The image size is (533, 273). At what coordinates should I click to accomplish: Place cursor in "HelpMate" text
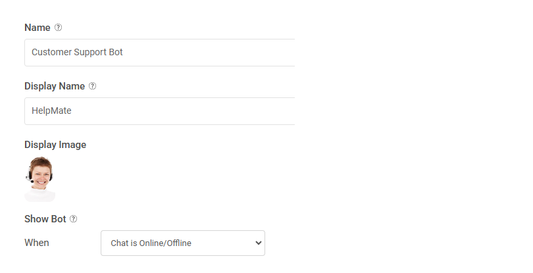(51, 111)
